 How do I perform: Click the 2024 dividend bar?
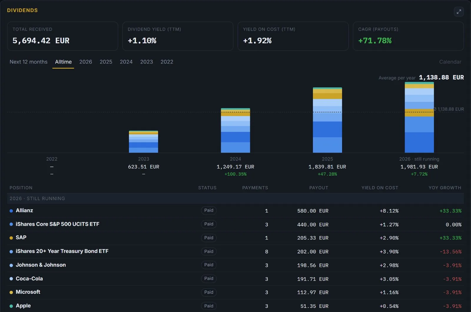point(235,130)
